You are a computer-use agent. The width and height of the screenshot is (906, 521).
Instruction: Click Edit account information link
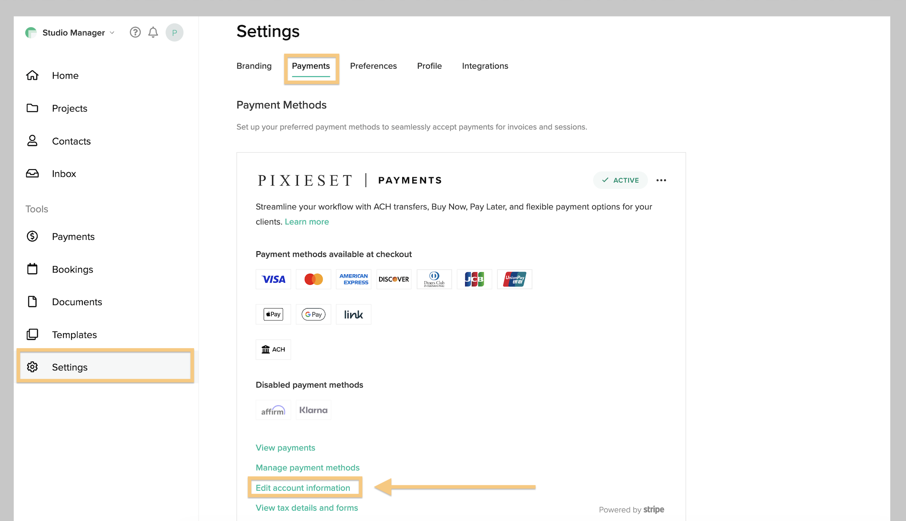pyautogui.click(x=303, y=488)
